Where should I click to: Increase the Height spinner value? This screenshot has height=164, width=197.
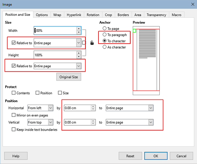click(x=79, y=53)
